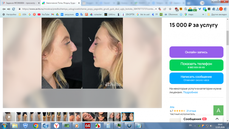Image resolution: width=229 pixels, height=129 pixels.
Task: Launch Google Chrome from the taskbar
Action: [35, 126]
